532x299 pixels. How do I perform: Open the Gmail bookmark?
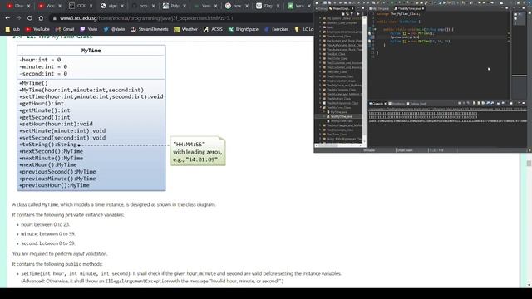(x=65, y=30)
